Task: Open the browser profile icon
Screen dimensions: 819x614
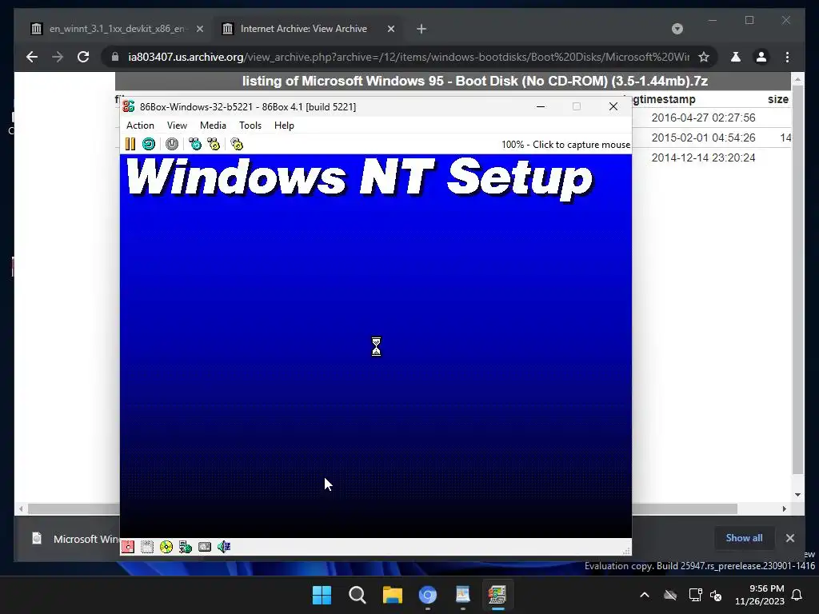Action: tap(761, 57)
